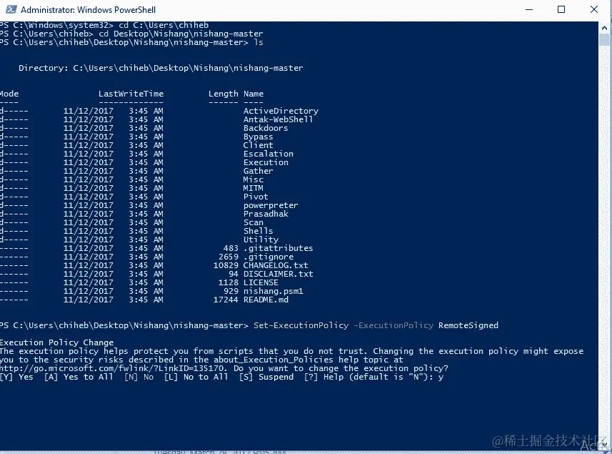Click the nishang.psm1 file name
Screen dimensions: 612x454
274,292
